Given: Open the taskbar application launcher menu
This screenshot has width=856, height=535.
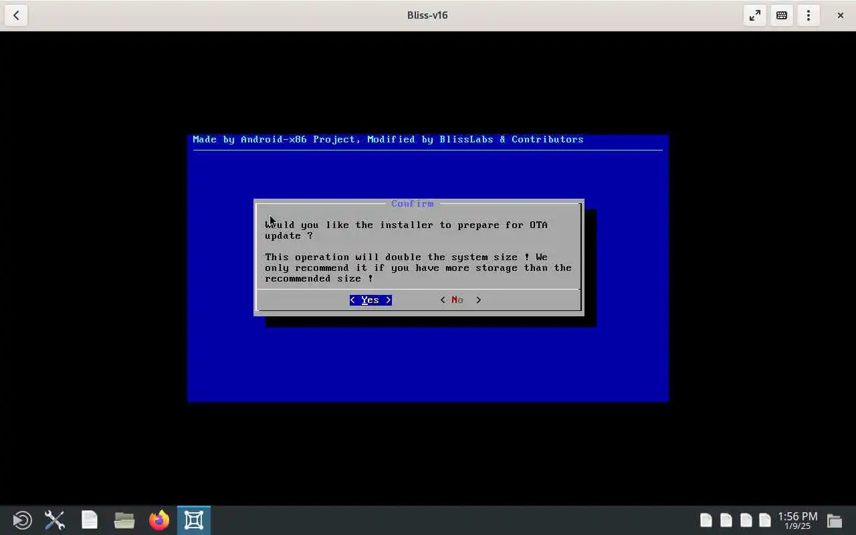Looking at the screenshot, I should click(x=22, y=520).
